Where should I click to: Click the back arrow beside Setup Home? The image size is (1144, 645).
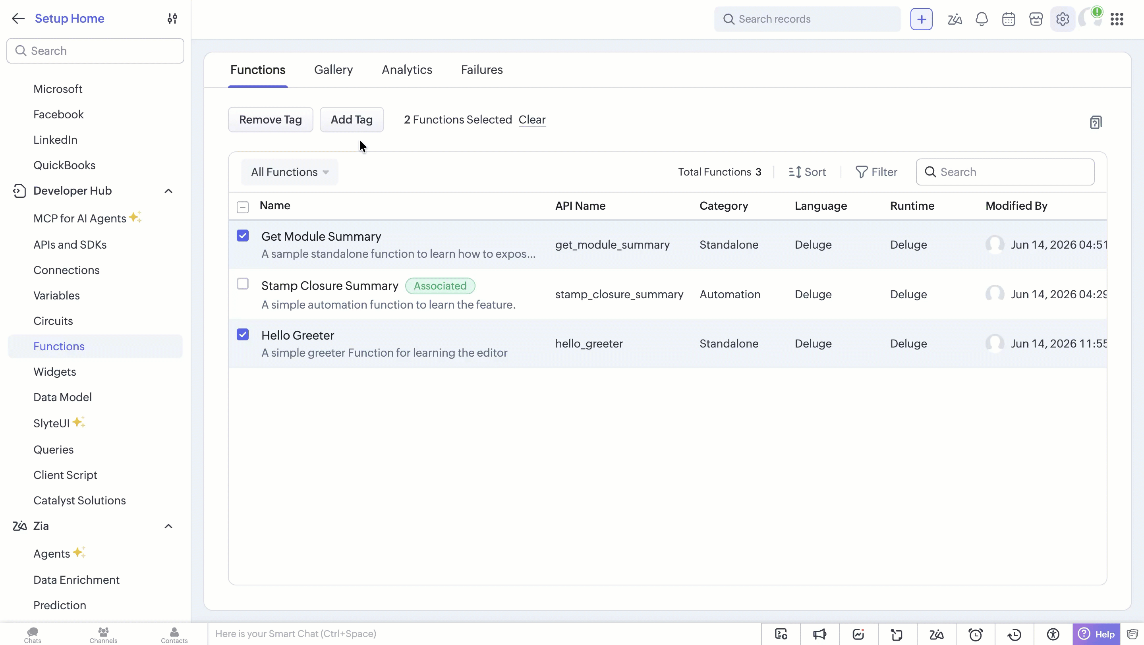(x=18, y=19)
